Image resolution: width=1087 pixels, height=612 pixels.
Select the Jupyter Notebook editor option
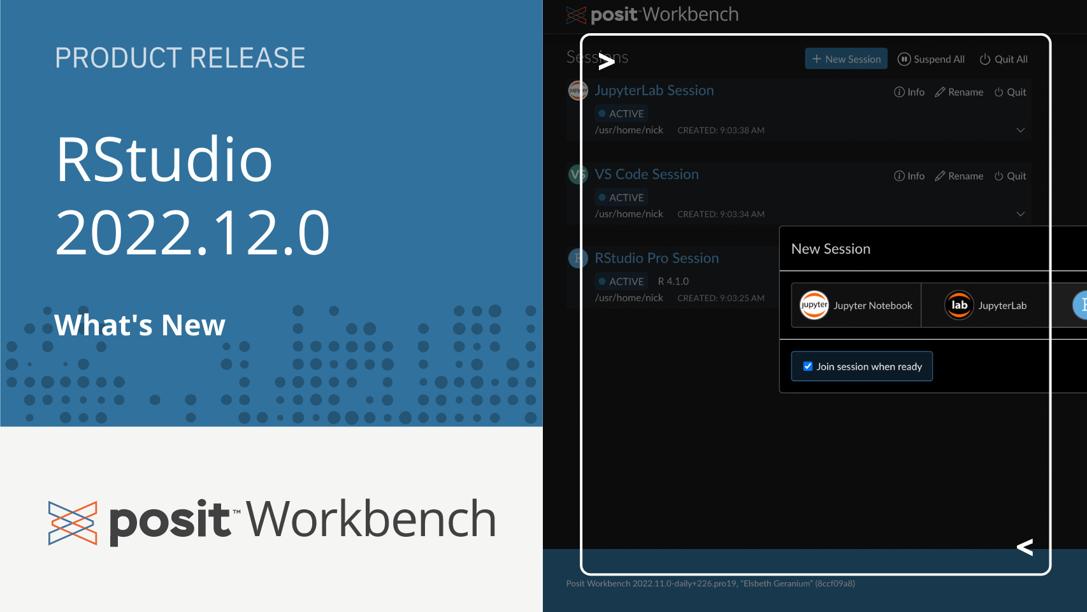[856, 305]
